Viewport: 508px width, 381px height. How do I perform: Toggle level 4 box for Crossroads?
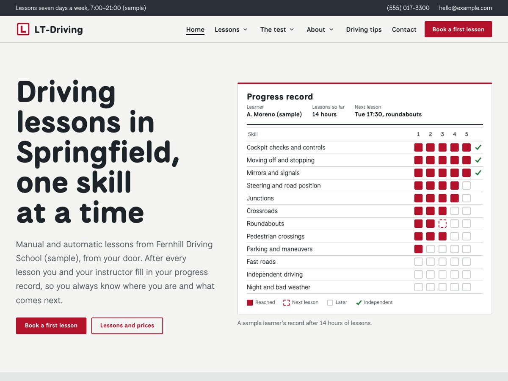coord(455,211)
